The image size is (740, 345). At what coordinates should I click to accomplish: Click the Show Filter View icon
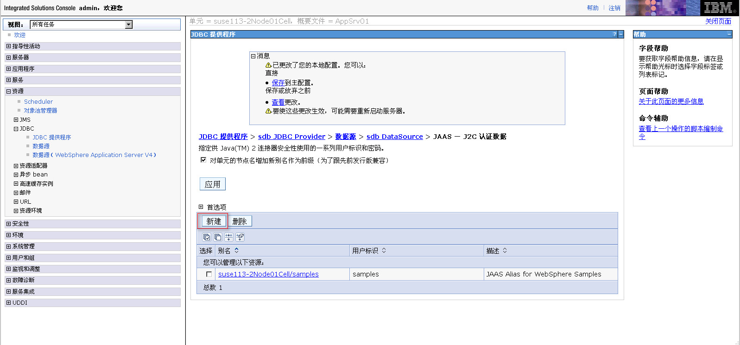pos(229,237)
